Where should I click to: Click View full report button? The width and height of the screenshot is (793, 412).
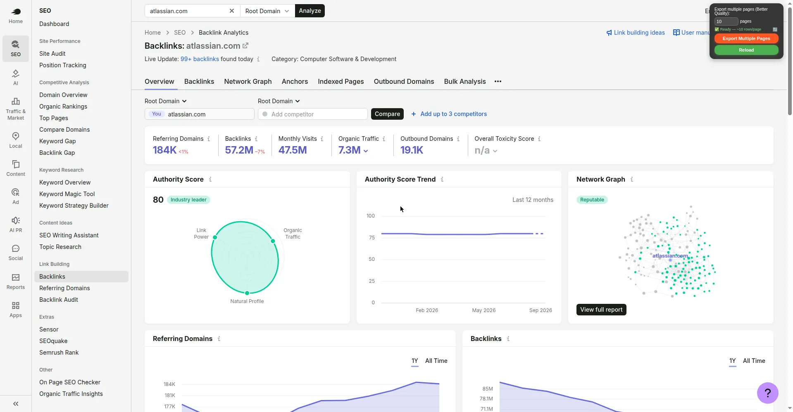[x=601, y=310]
